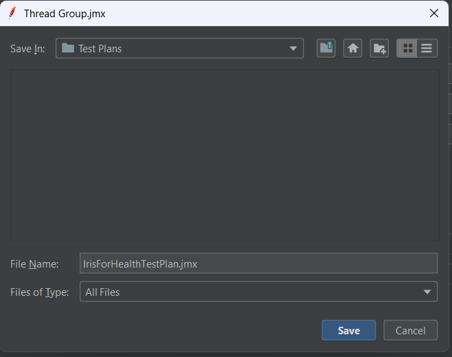Click the Save In dropdown arrow

293,48
